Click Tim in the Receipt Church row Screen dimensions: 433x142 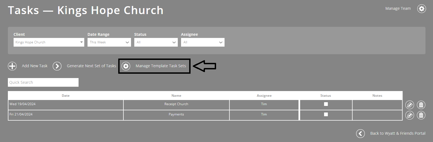[264, 104]
